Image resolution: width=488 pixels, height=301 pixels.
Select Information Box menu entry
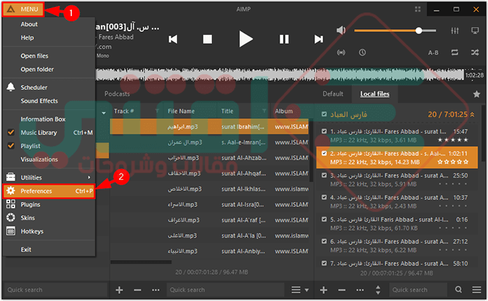(43, 119)
